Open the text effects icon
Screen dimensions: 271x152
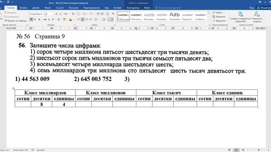click(x=58, y=19)
